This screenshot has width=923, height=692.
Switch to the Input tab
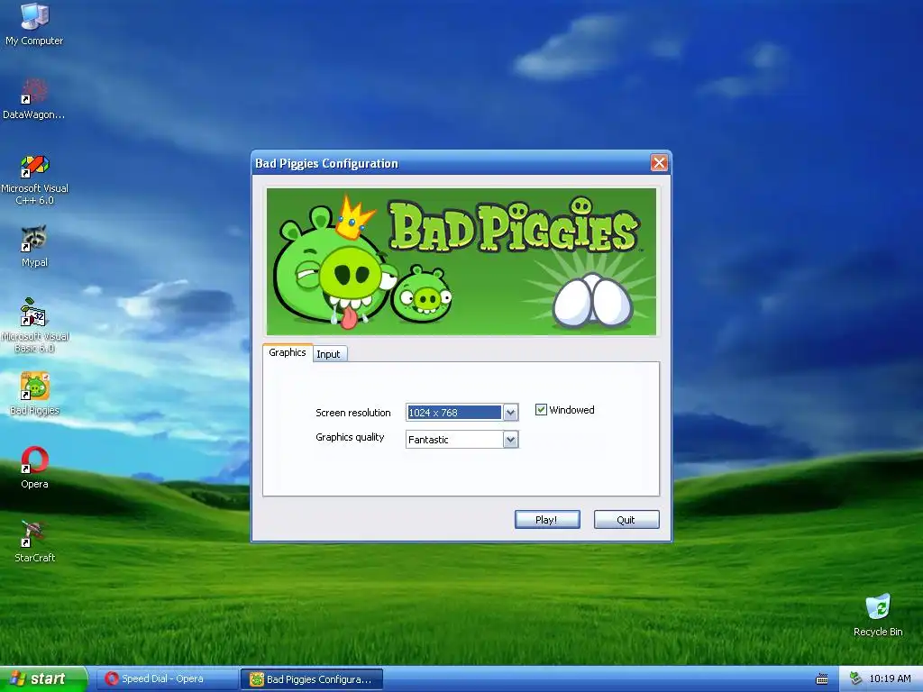[x=328, y=353]
